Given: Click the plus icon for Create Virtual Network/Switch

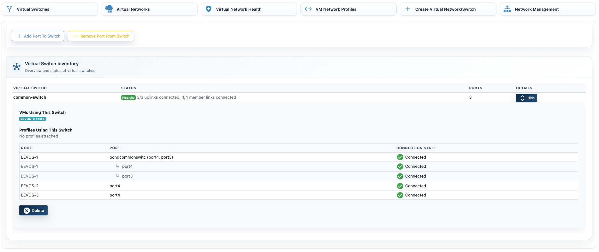Looking at the screenshot, I should click(408, 9).
